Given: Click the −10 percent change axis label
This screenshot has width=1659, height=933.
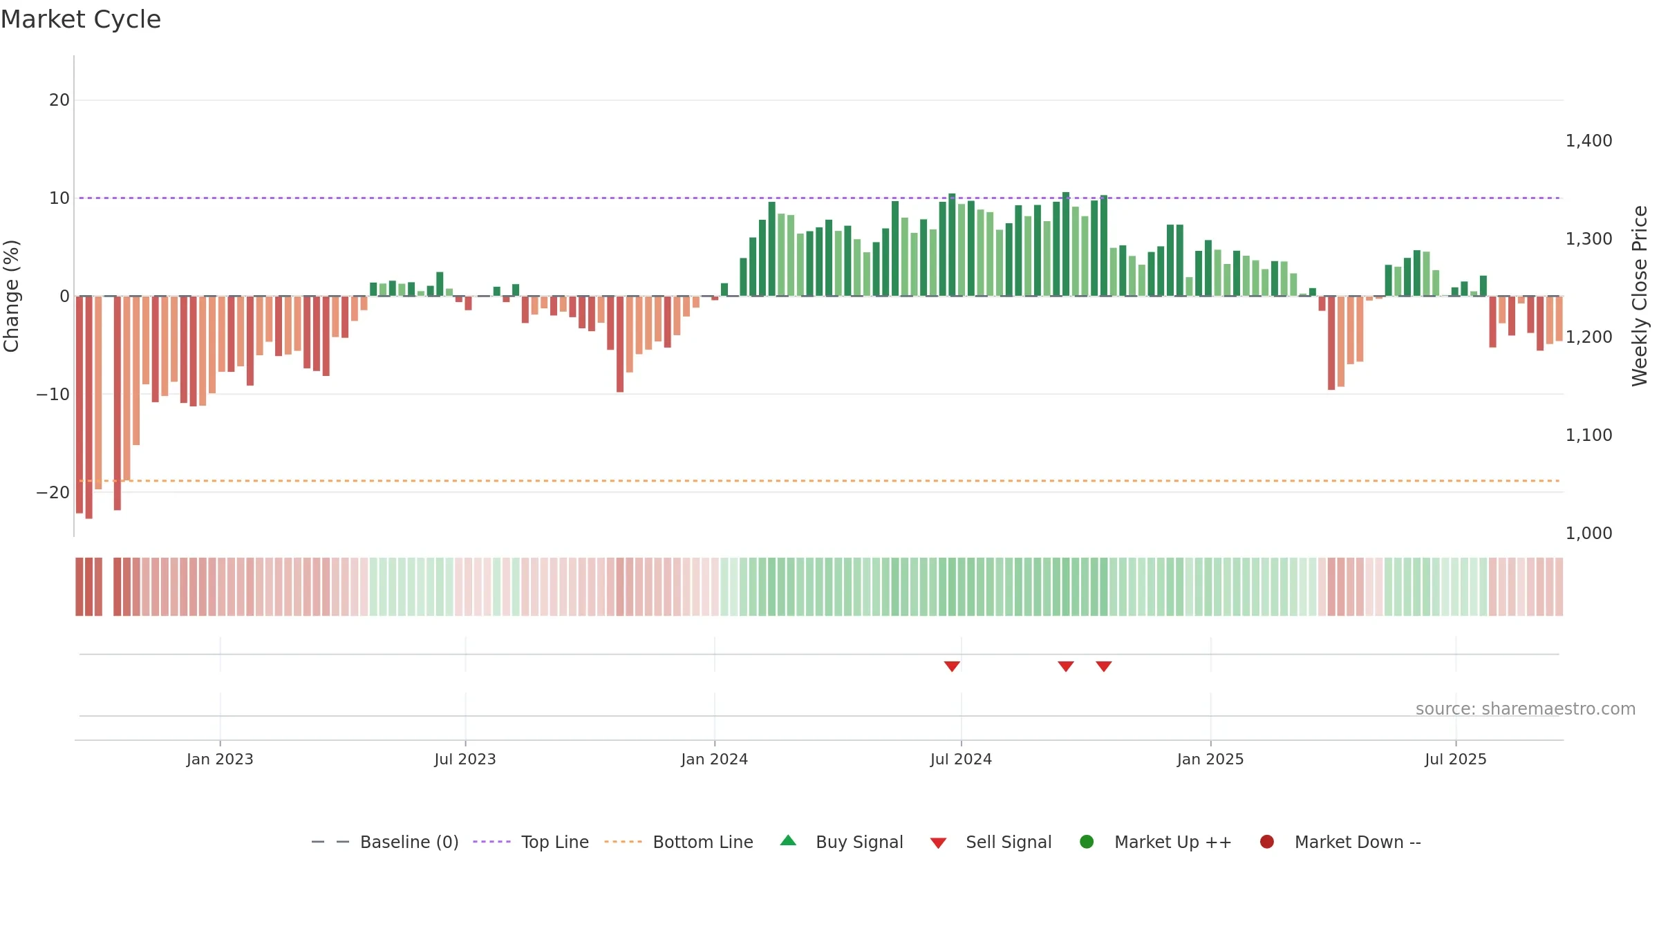Looking at the screenshot, I should pos(53,395).
